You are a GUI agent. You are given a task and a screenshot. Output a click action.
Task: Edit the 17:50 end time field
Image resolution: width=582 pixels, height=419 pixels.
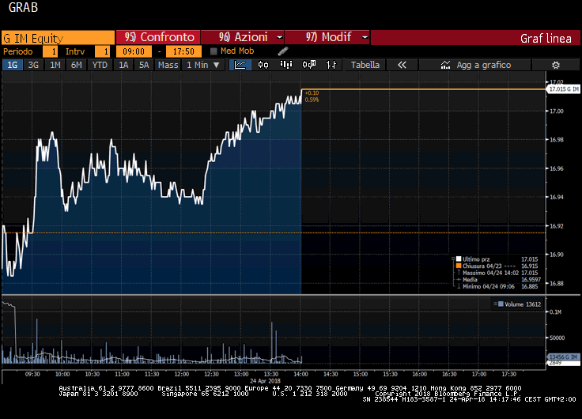coord(183,51)
